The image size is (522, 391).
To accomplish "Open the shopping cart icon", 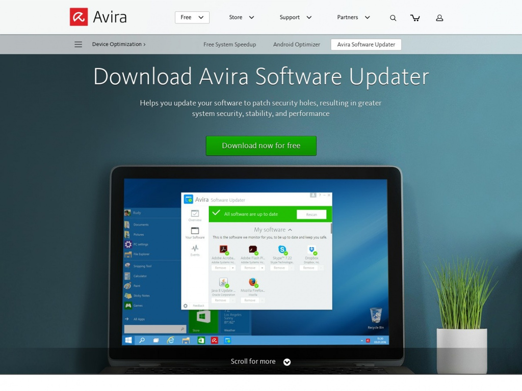I will [415, 18].
